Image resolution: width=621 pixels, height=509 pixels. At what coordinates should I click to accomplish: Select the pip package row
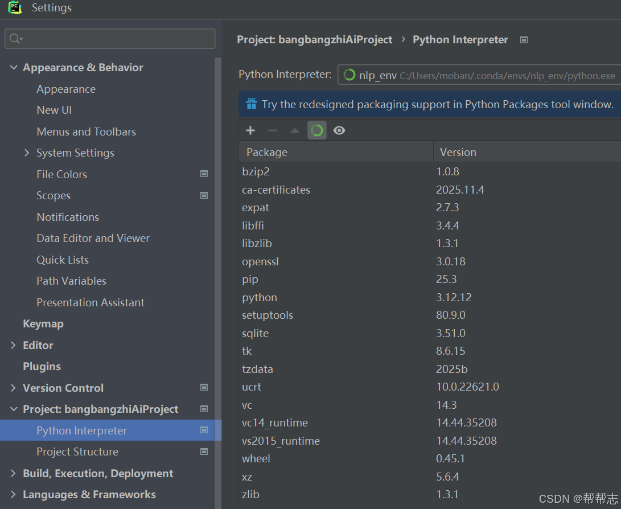(x=430, y=279)
